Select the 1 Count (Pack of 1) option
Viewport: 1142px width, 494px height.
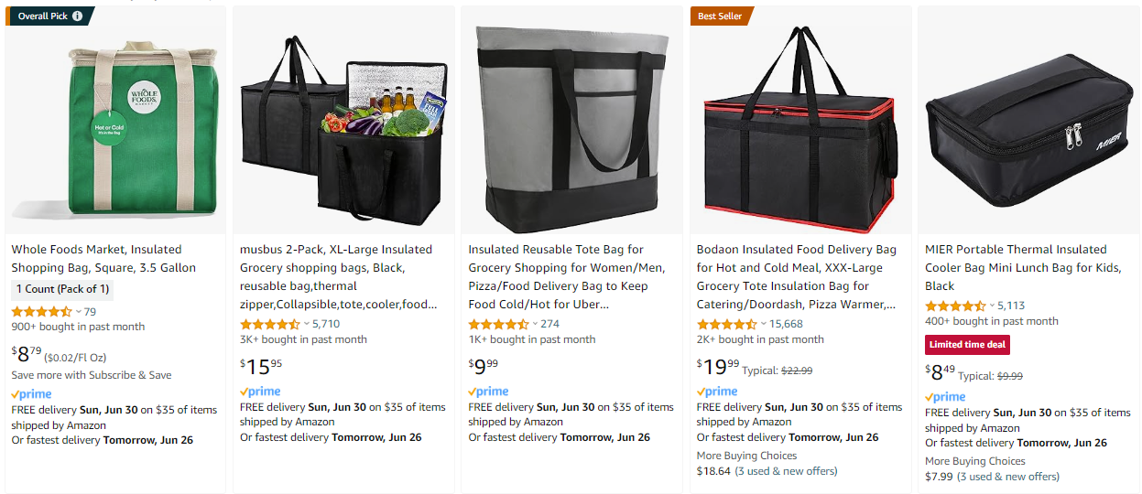(x=62, y=289)
